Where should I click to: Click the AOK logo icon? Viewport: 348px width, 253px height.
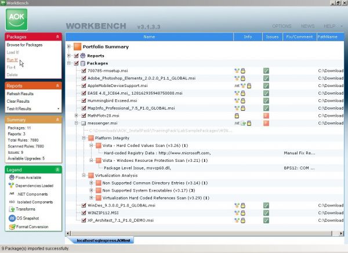(17, 20)
